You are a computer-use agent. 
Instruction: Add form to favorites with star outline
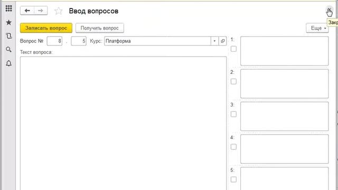59,11
